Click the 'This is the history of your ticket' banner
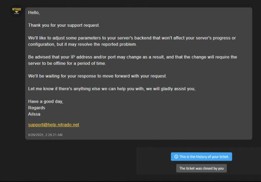 (201, 157)
